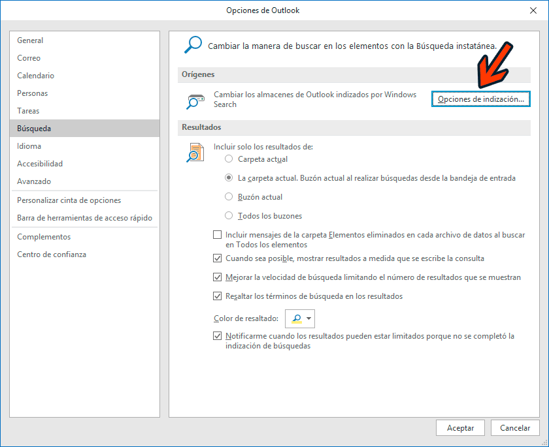
Task: Open the Personas category
Action: [x=85, y=93]
